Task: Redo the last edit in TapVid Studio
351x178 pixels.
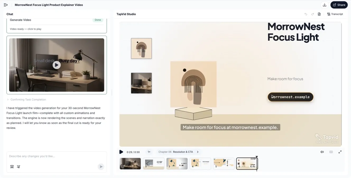Action: tap(313, 14)
